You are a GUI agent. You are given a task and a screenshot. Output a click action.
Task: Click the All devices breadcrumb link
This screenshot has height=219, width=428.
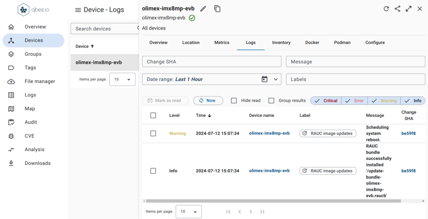154,28
